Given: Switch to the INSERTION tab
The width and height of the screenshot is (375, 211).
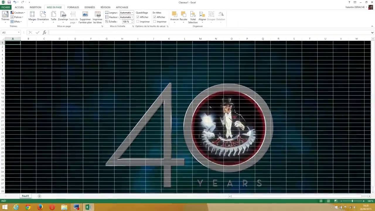Looking at the screenshot, I should point(35,7).
